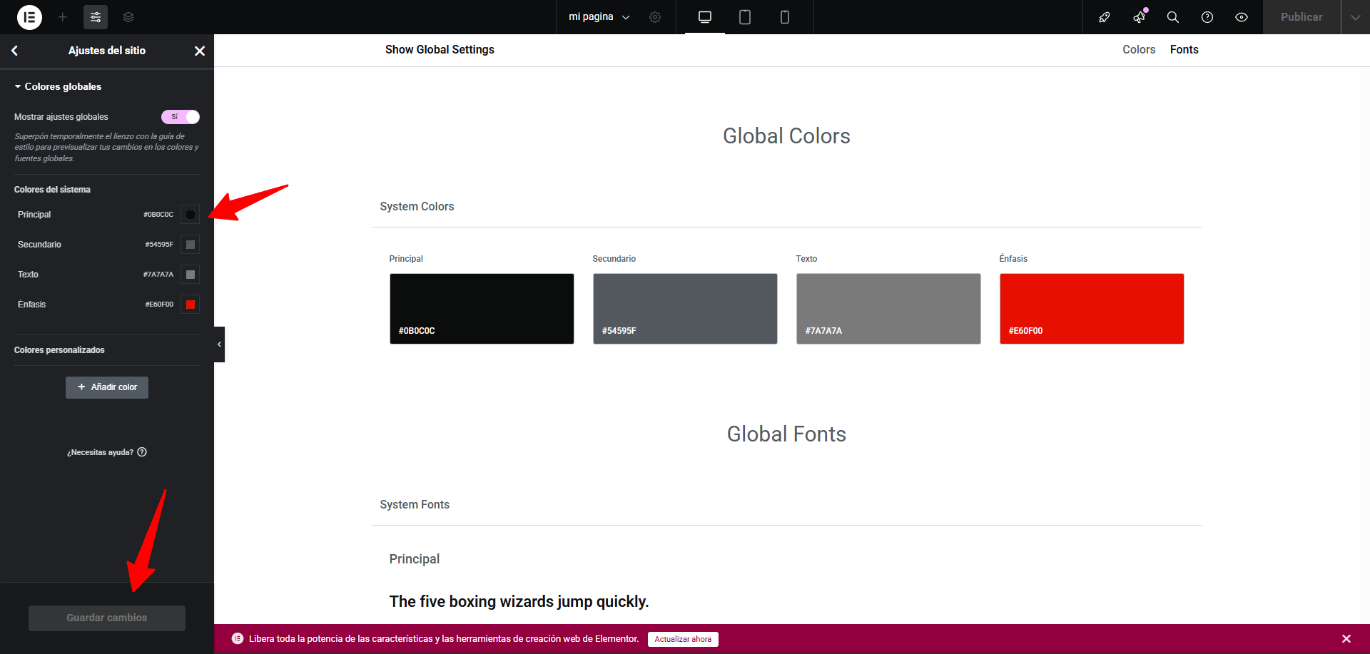This screenshot has width=1370, height=654.
Task: Switch to mobile preview mode
Action: tap(784, 17)
